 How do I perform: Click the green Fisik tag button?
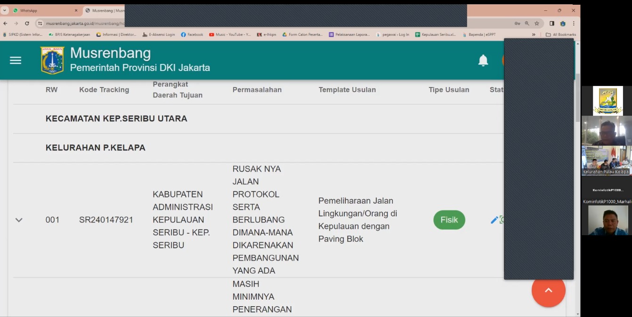pos(449,220)
